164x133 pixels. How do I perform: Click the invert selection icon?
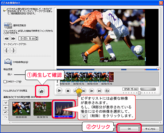point(8,25)
